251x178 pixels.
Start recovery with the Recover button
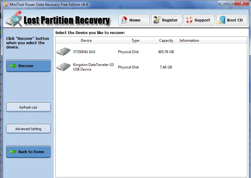[28, 66]
